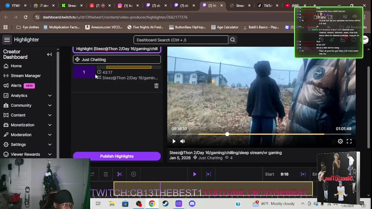Click the timeline trash delete icon

pyautogui.click(x=106, y=174)
